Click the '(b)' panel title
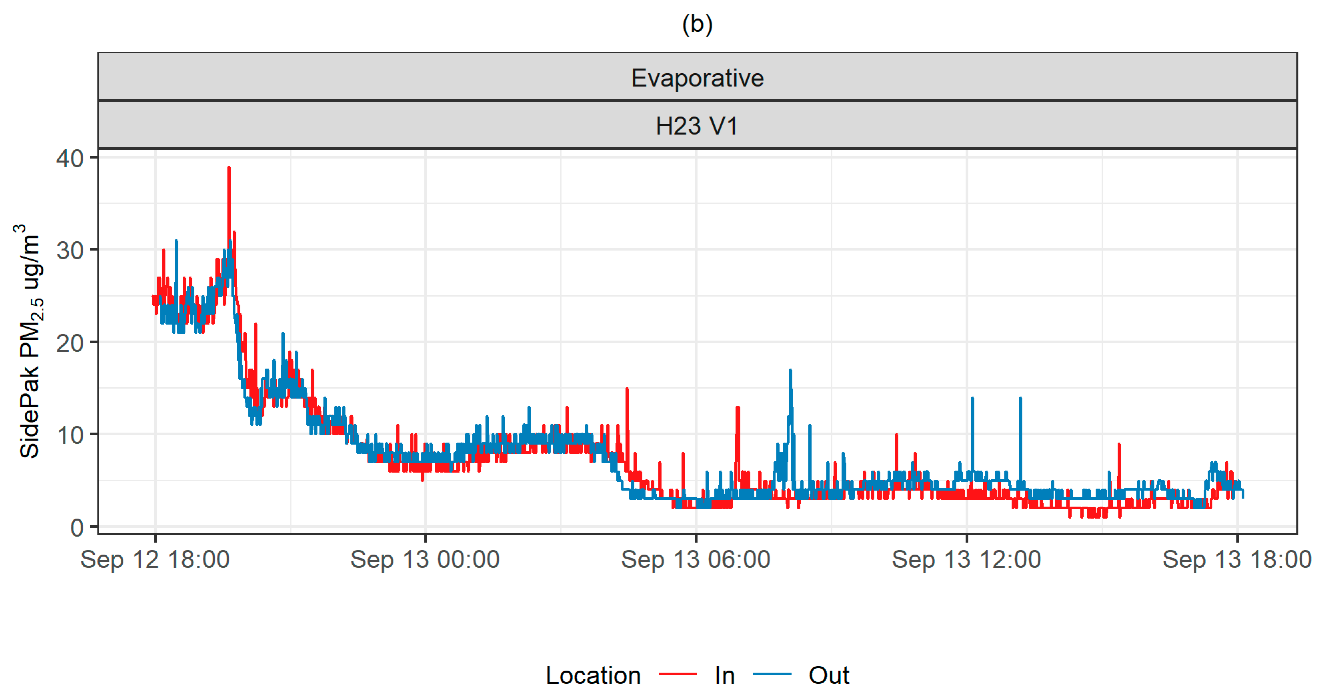This screenshot has width=1322, height=695. [x=697, y=24]
